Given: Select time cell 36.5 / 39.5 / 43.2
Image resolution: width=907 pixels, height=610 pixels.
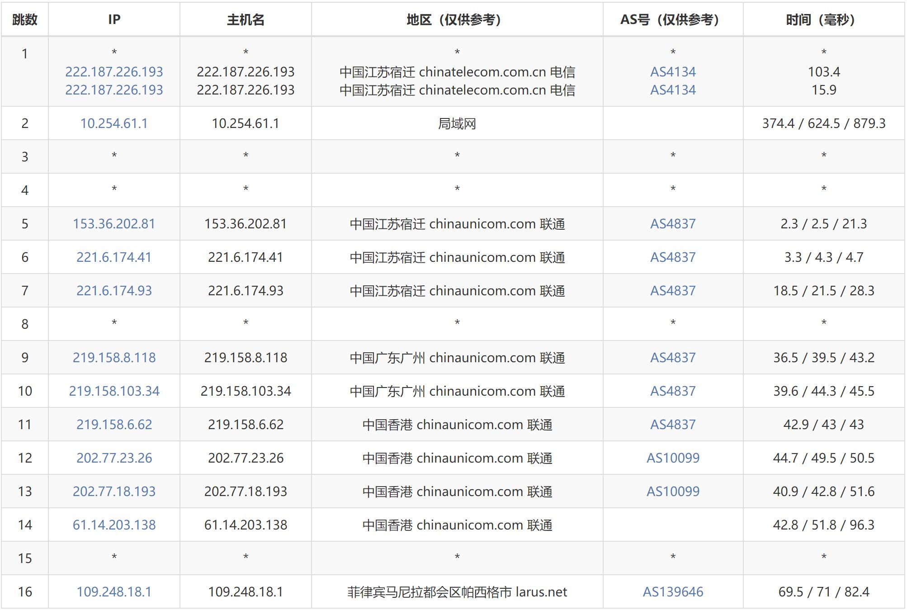Looking at the screenshot, I should pyautogui.click(x=824, y=358).
